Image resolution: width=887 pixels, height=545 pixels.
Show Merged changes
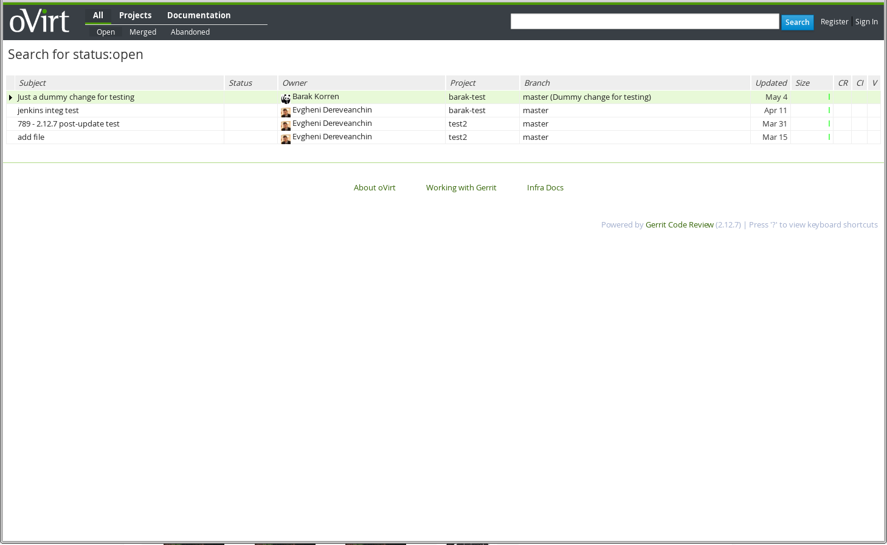(143, 32)
